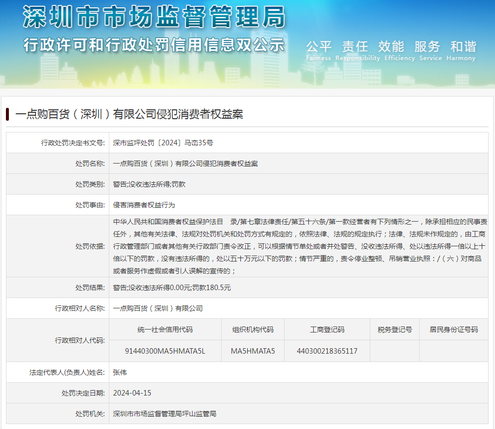Select the registration number 440300218365117
Screen dimensions: 495x429
point(327,351)
